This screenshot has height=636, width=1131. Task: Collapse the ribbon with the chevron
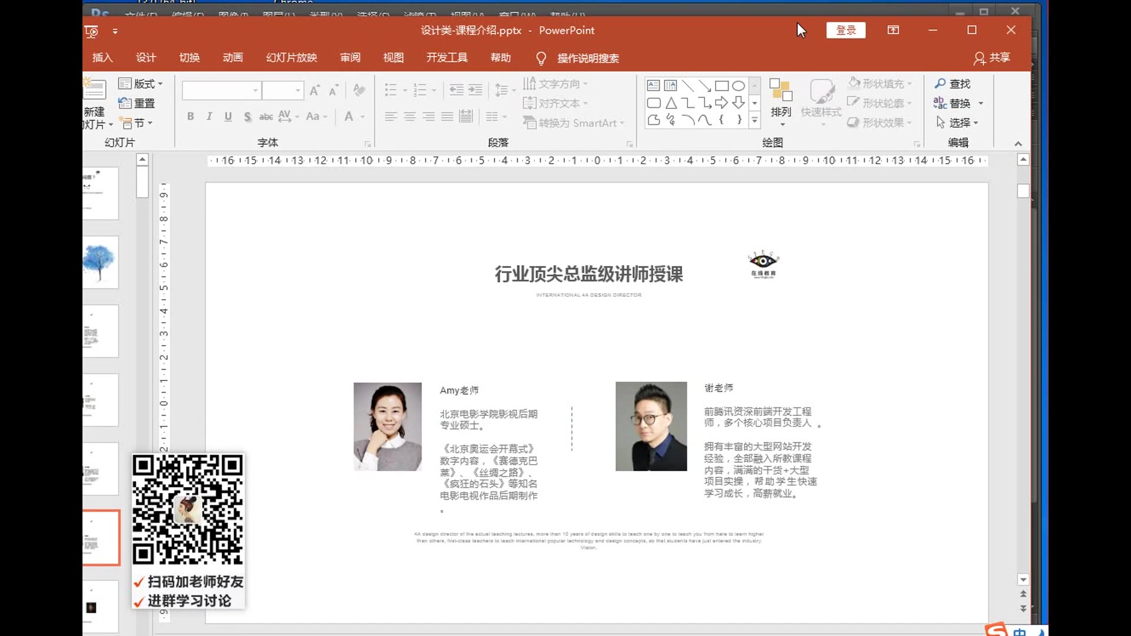(x=1018, y=144)
